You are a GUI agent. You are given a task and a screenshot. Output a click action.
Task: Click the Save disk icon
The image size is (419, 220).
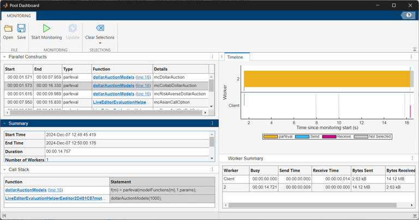[x=21, y=28]
